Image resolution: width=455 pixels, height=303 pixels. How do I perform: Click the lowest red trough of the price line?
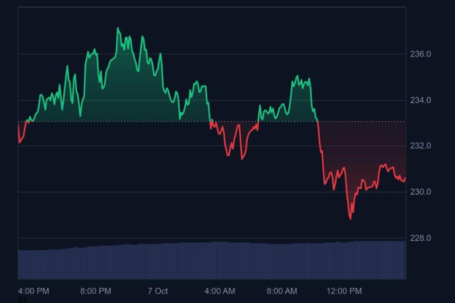point(350,218)
